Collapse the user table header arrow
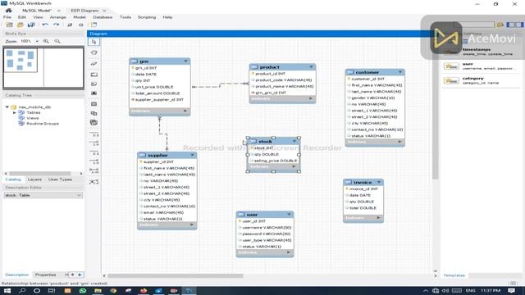Viewport: 525px width, 295px height. [289, 215]
